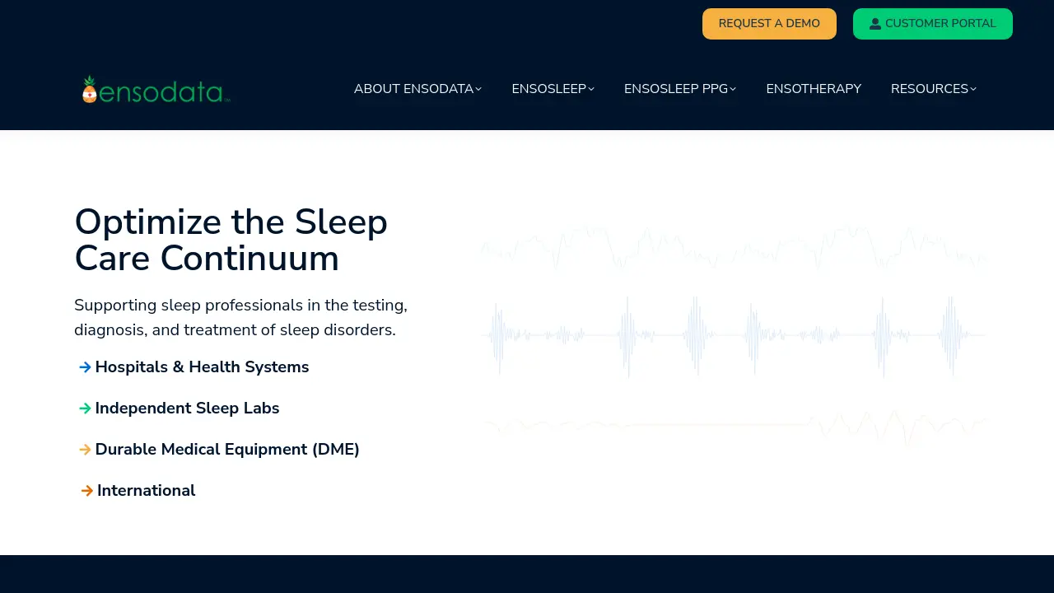Click the sleep waveform signal graphic

pos(733,336)
